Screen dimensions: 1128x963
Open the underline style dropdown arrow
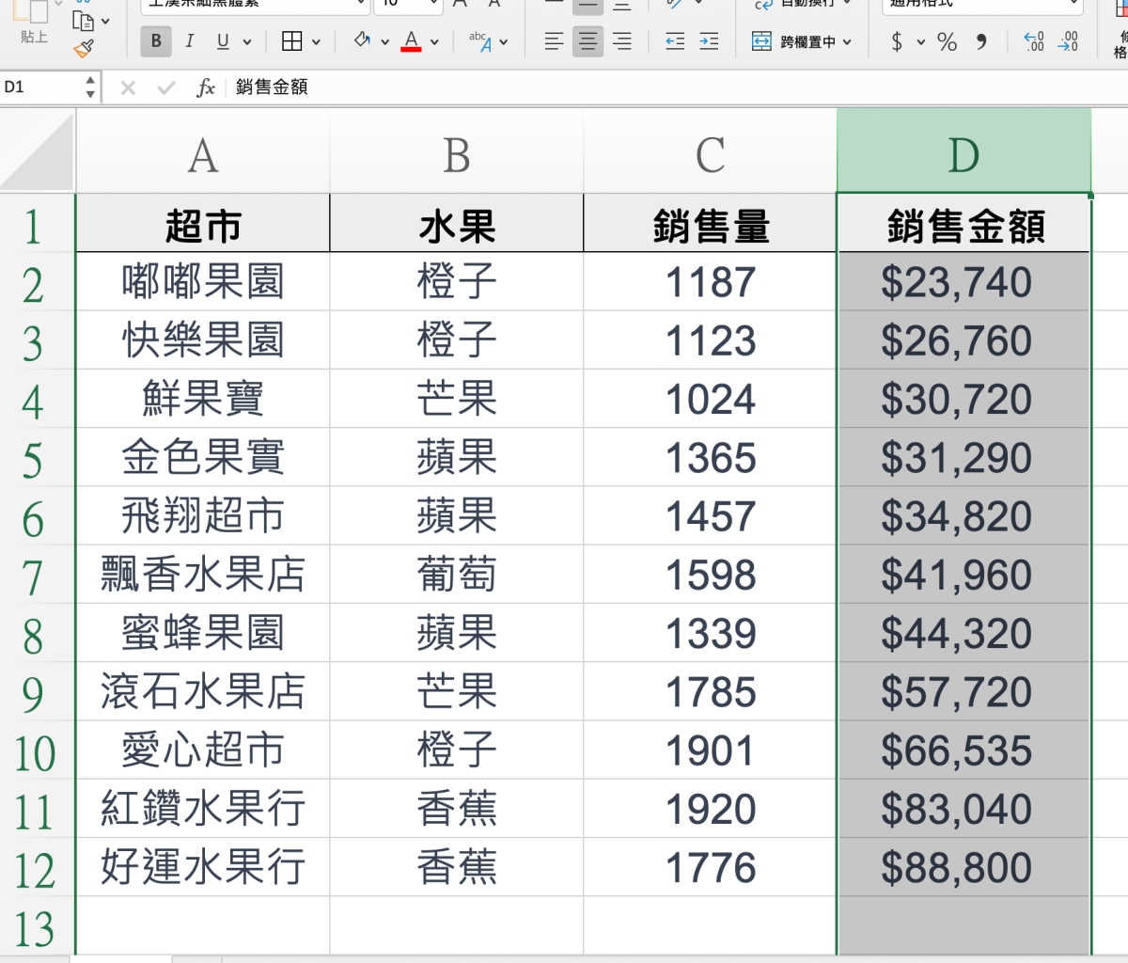[247, 42]
